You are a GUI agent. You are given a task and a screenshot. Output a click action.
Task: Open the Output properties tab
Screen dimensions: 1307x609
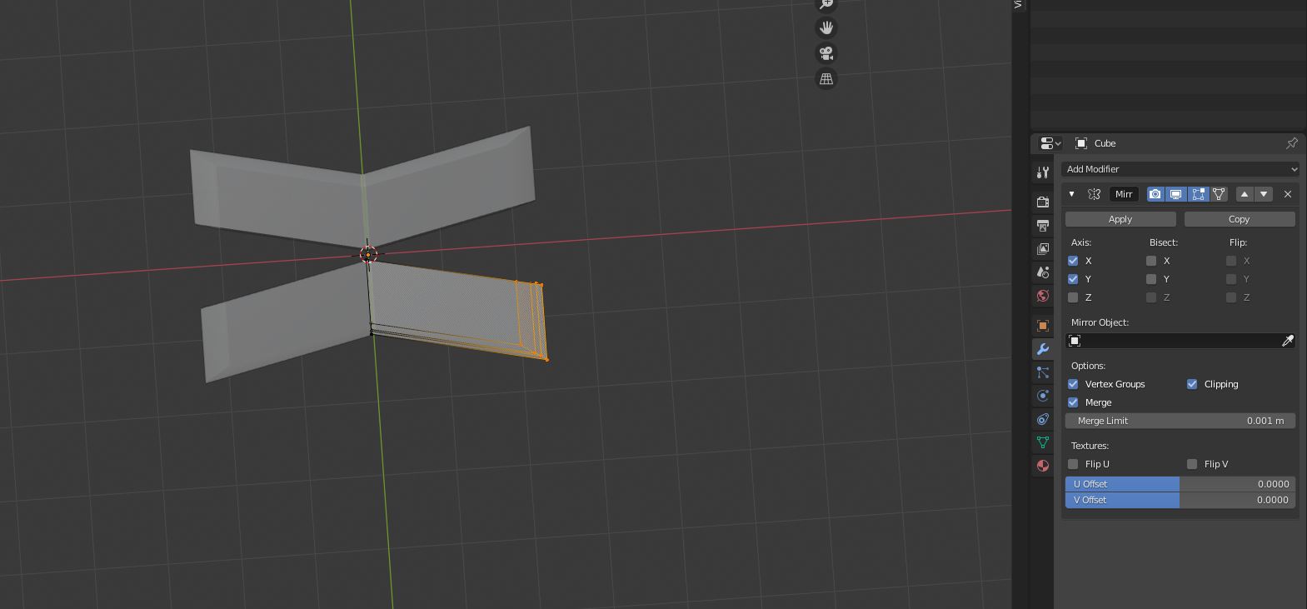(1043, 225)
